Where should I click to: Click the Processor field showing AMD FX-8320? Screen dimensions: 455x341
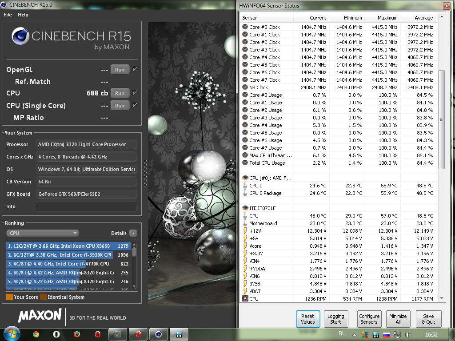pyautogui.click(x=87, y=144)
